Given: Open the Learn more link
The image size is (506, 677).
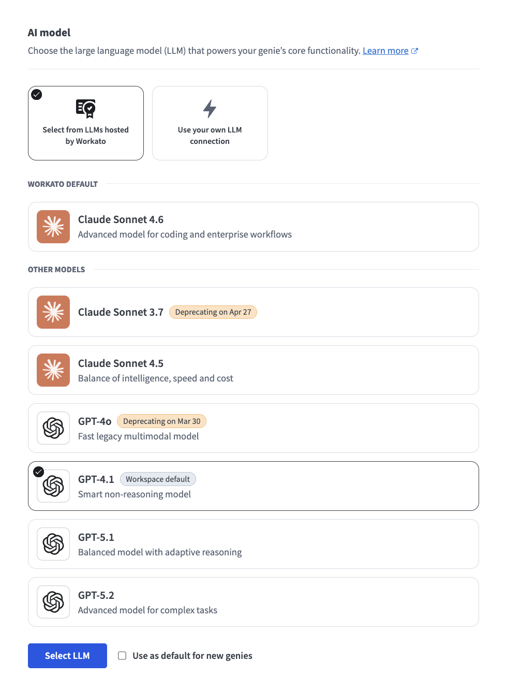Looking at the screenshot, I should pos(385,51).
